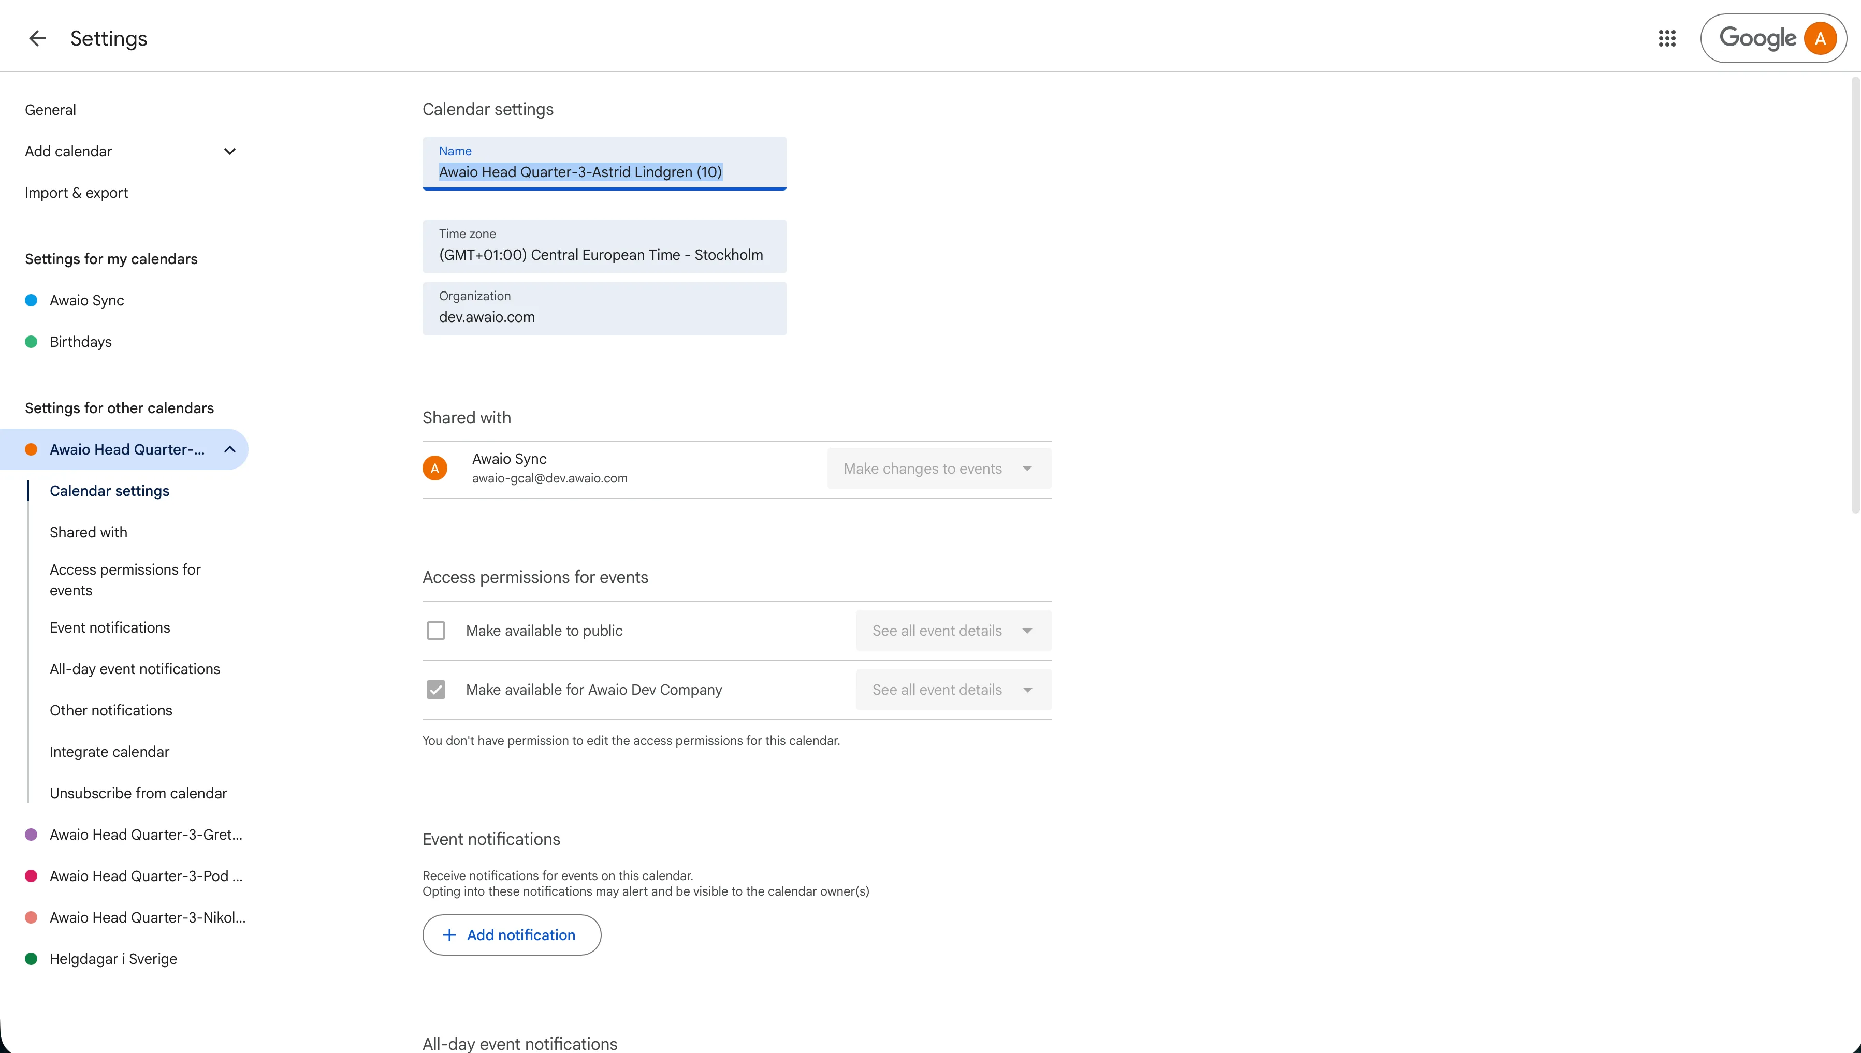Open public See all event details dropdown

pos(953,631)
